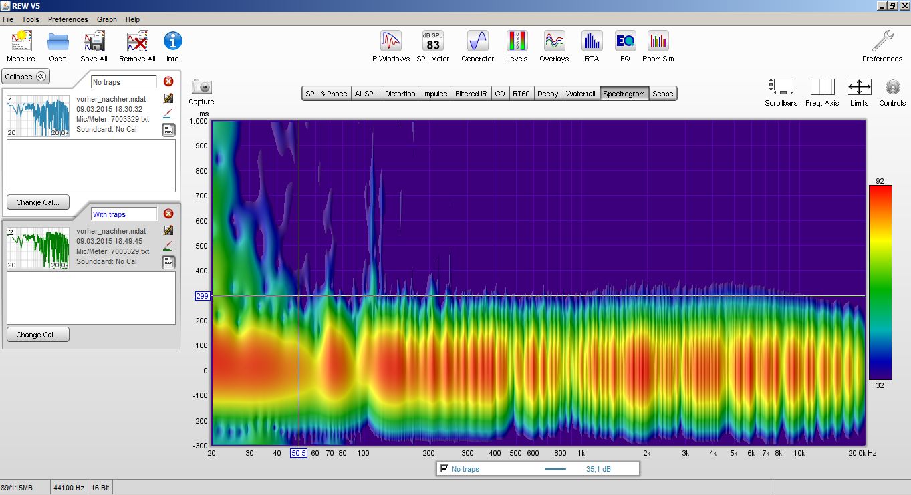Screen dimensions: 911x495
Task: Switch to the RT60 tab
Action: 521,94
